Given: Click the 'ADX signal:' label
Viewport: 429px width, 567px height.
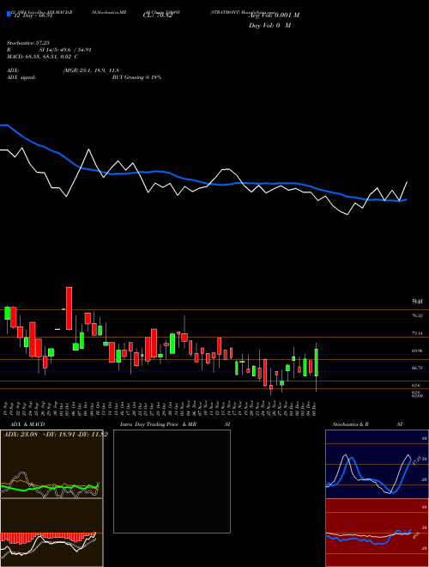Looking at the screenshot, I should [21, 77].
